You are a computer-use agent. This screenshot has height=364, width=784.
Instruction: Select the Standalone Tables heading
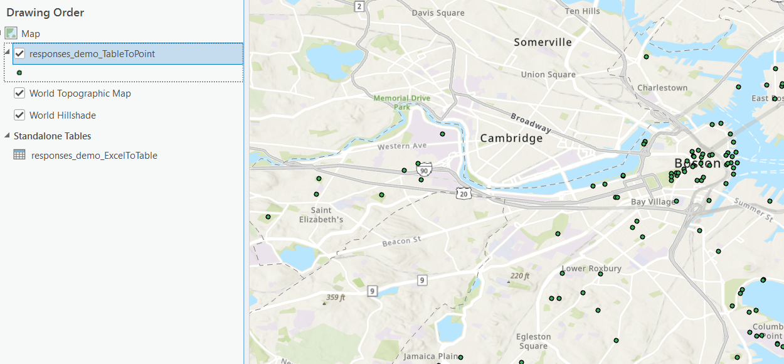click(53, 136)
